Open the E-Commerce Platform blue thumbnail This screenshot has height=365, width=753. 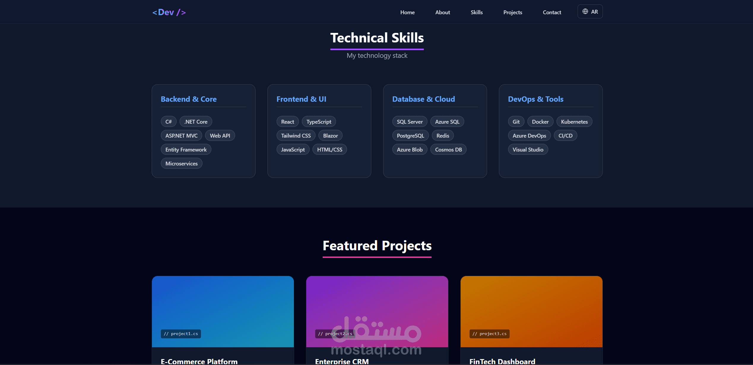click(x=223, y=305)
